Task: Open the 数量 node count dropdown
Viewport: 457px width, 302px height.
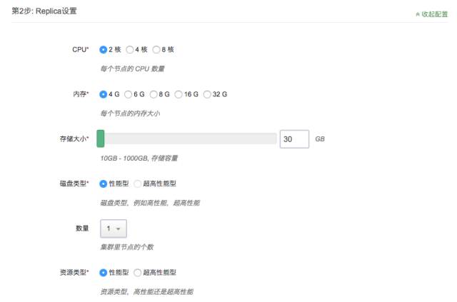Action: (x=114, y=228)
